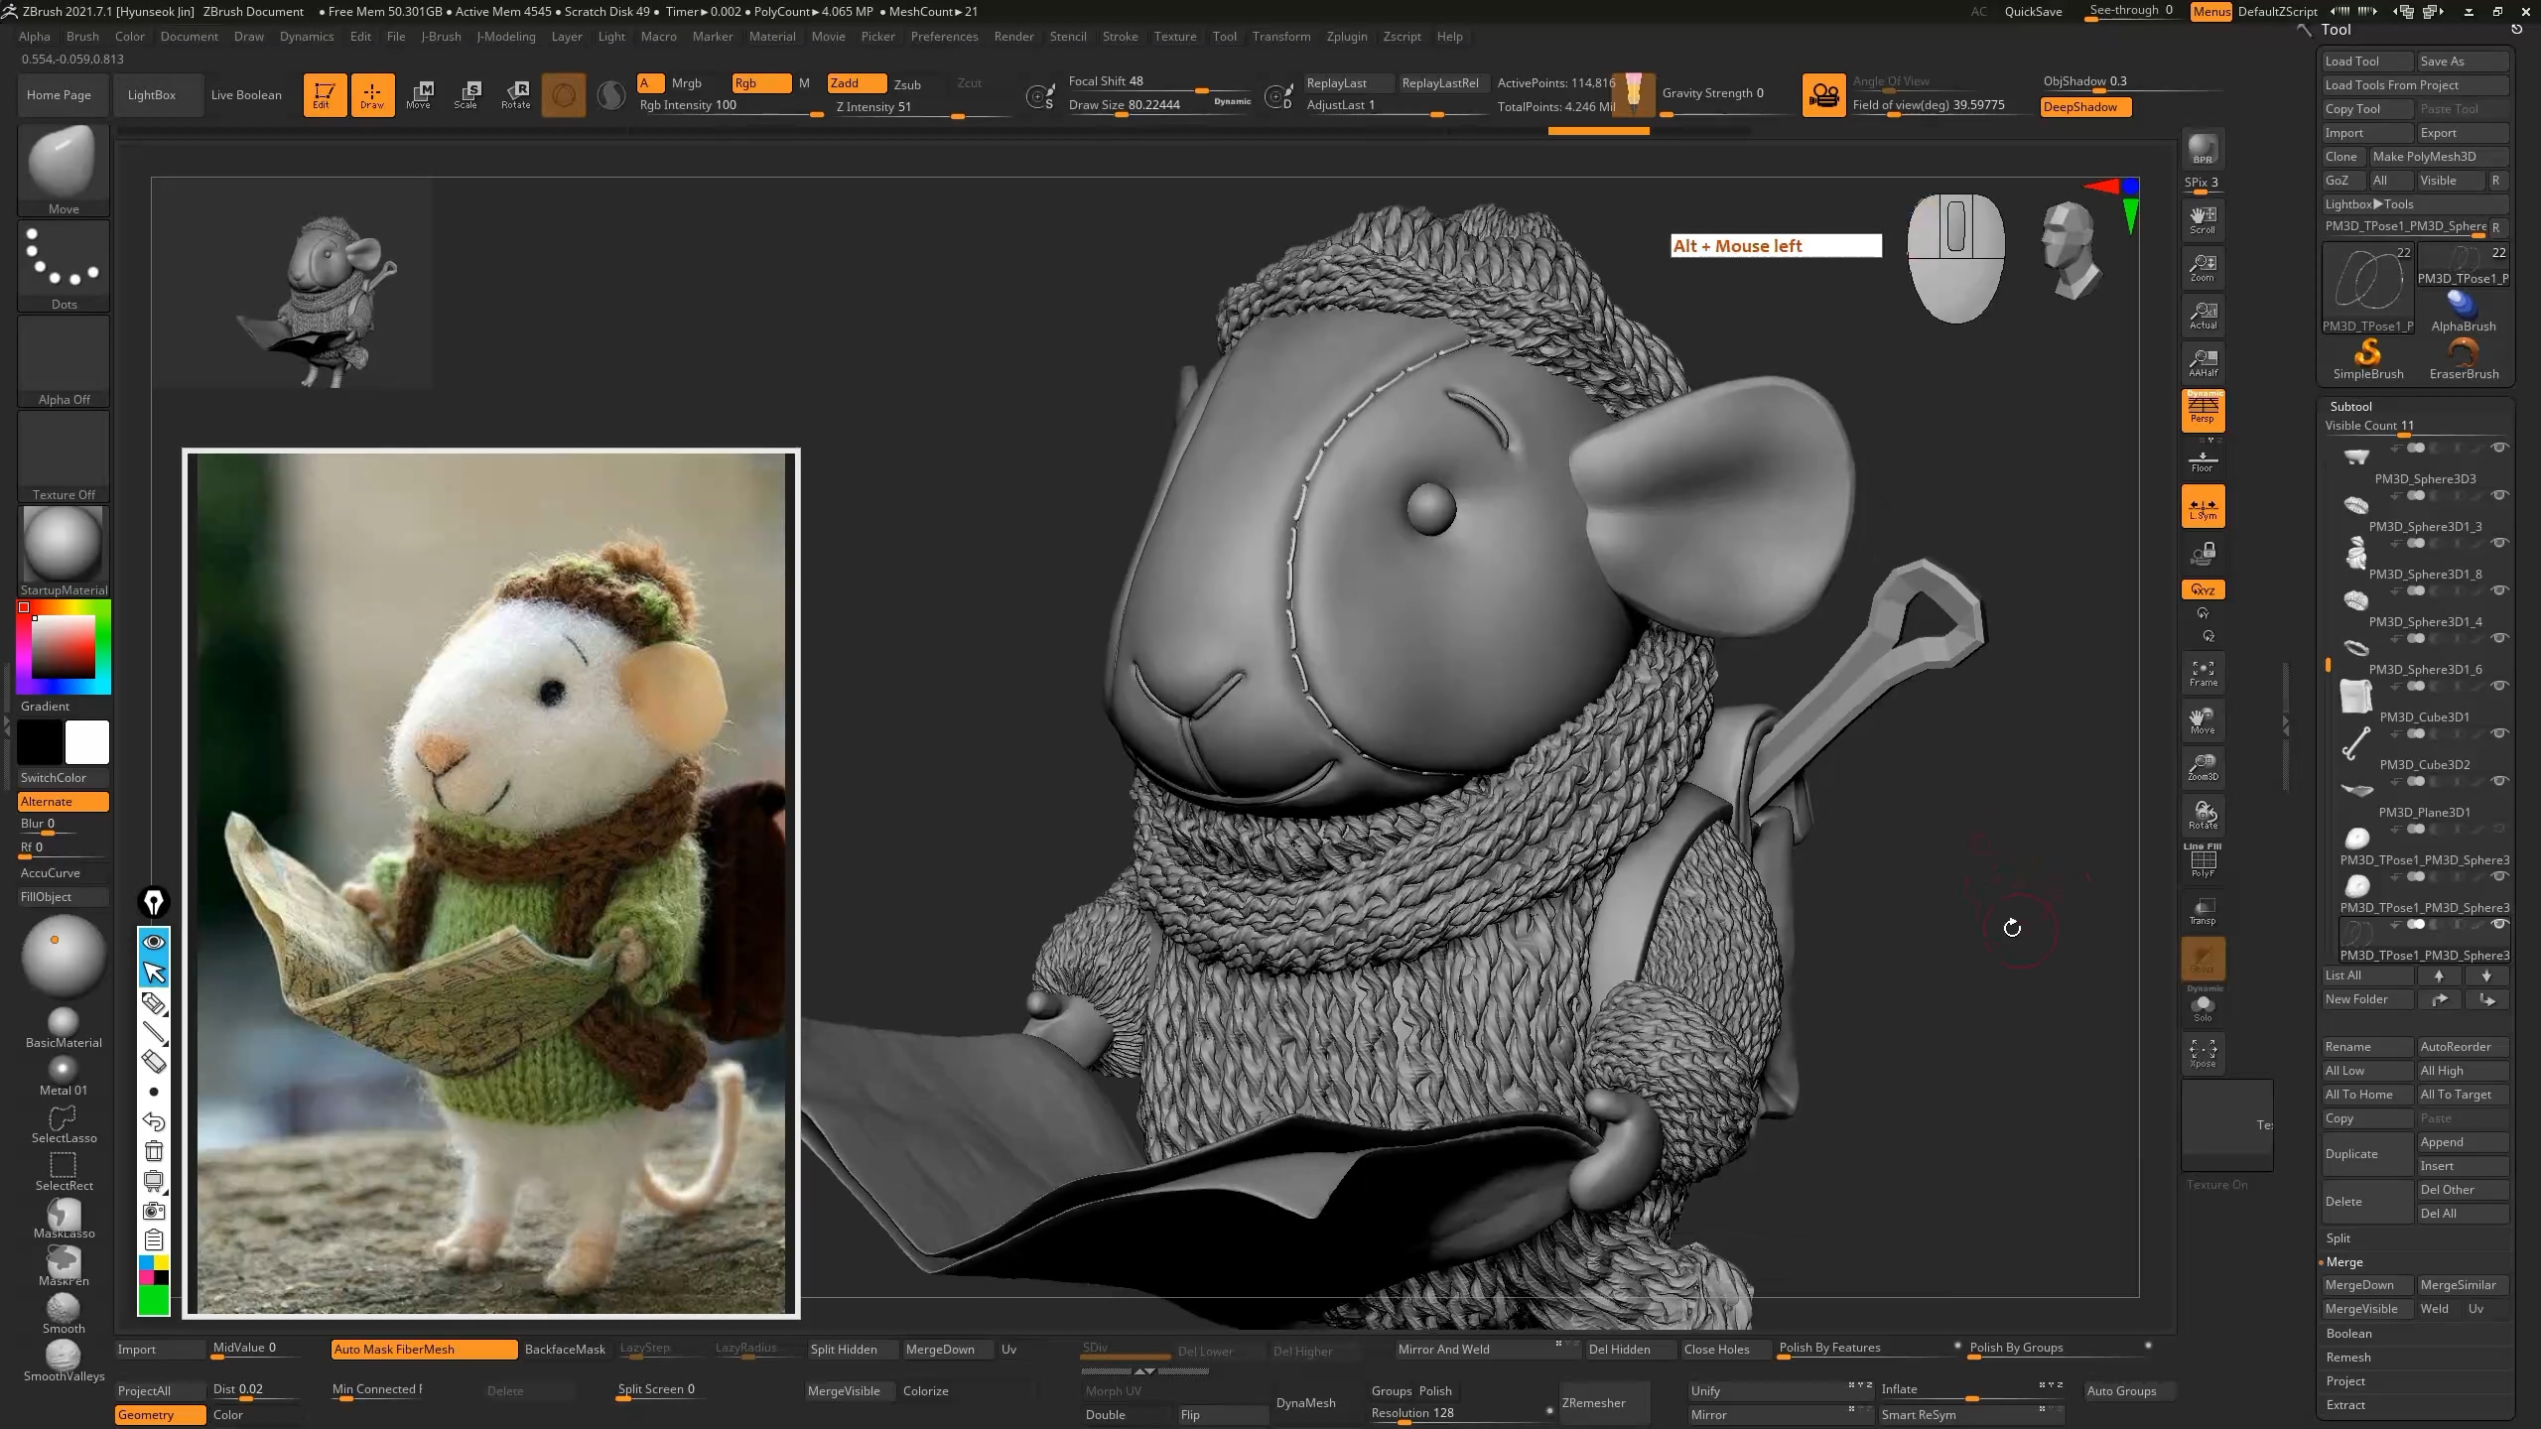
Task: Expand the Boolean section
Action: 2348,1333
